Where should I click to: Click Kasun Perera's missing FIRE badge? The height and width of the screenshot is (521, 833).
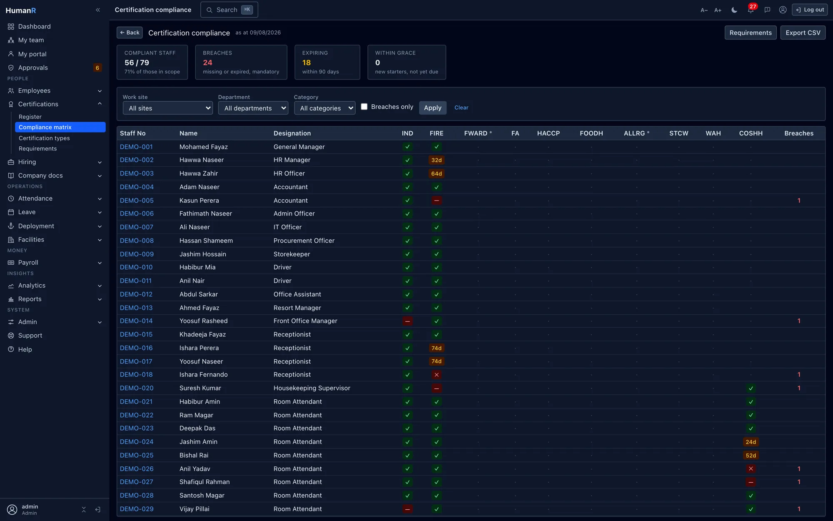pos(436,200)
